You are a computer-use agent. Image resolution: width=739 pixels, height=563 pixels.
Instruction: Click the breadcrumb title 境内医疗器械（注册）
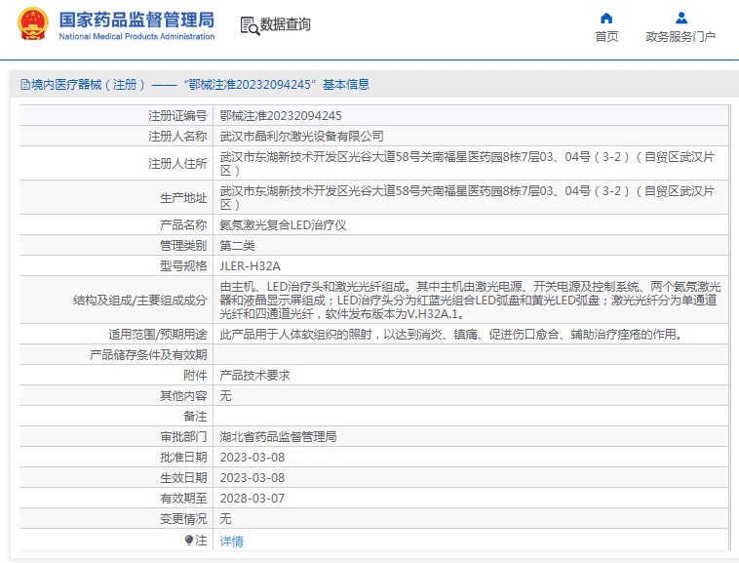(89, 85)
